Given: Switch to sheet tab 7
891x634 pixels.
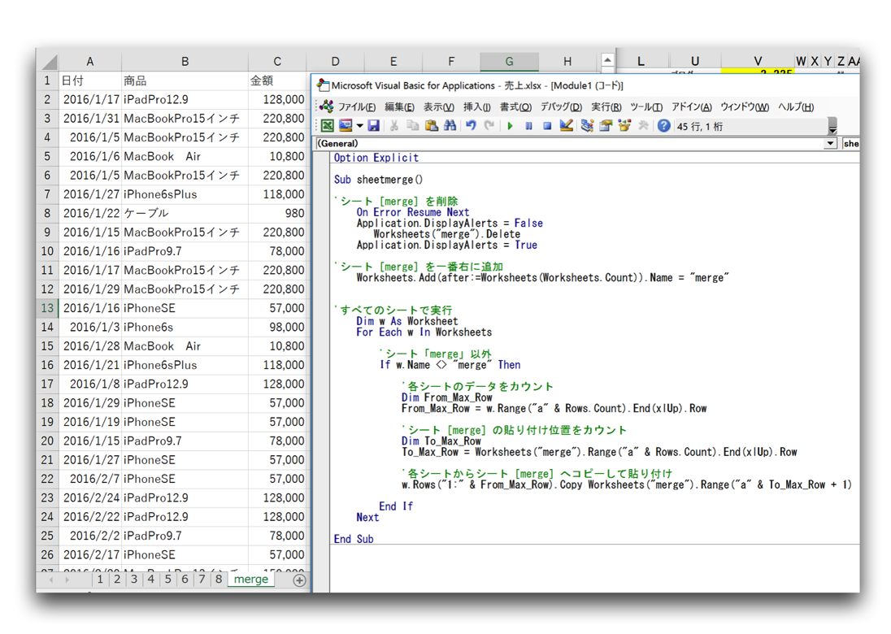Looking at the screenshot, I should point(202,579).
